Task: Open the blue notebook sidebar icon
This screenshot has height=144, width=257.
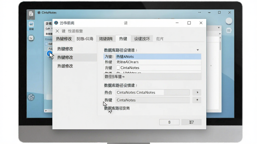Action: (31, 24)
